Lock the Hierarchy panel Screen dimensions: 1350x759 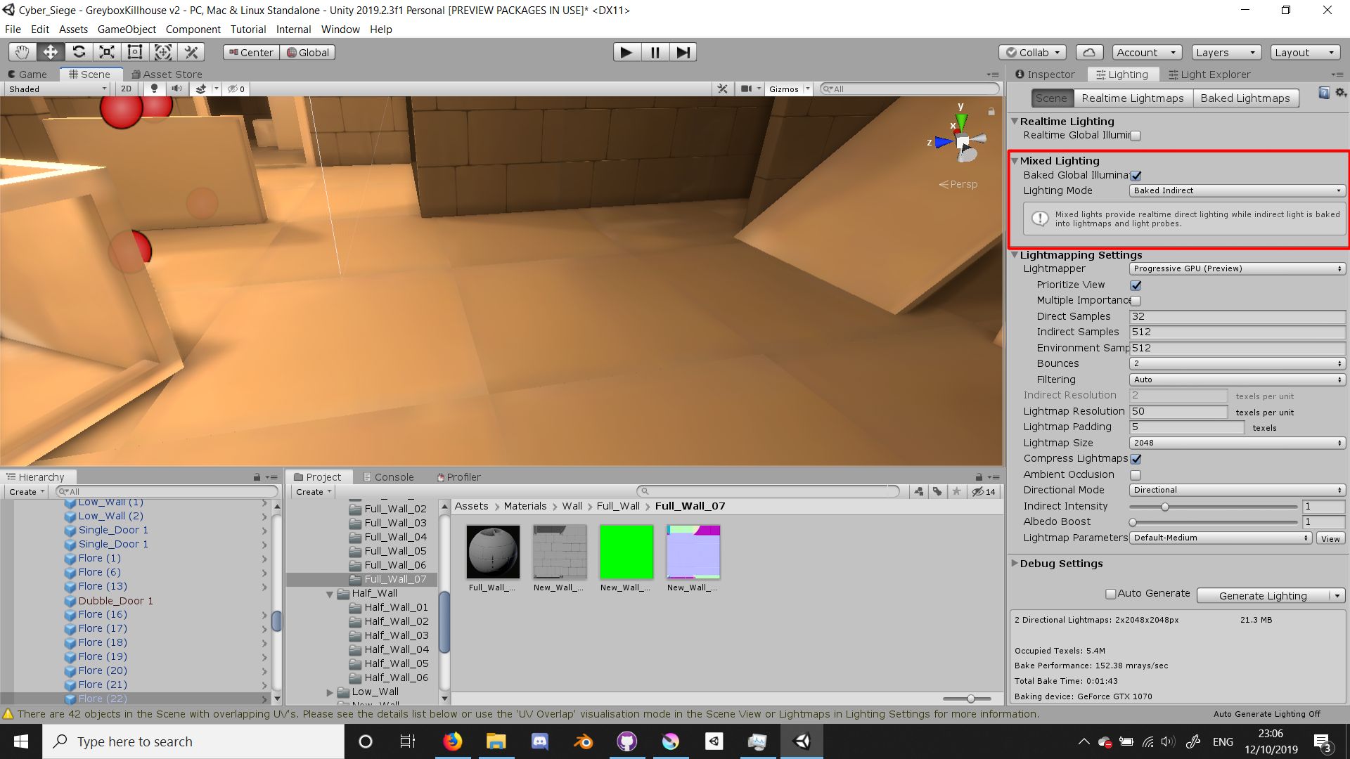257,477
